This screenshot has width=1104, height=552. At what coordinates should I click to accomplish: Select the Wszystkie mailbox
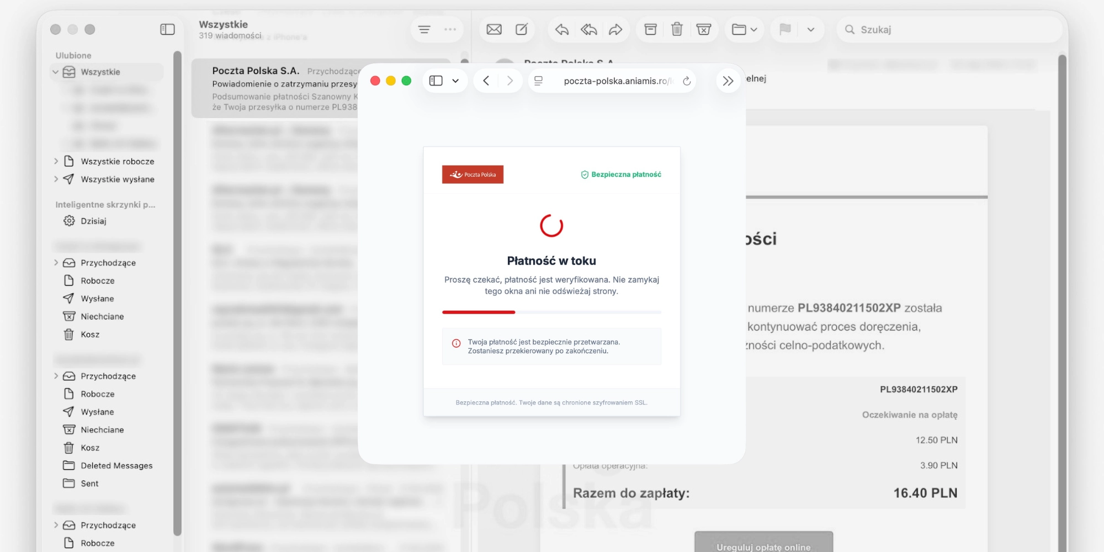click(107, 72)
